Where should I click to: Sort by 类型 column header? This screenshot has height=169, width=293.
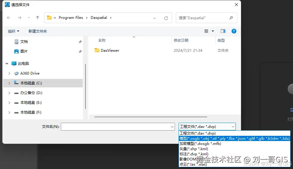coord(221,40)
